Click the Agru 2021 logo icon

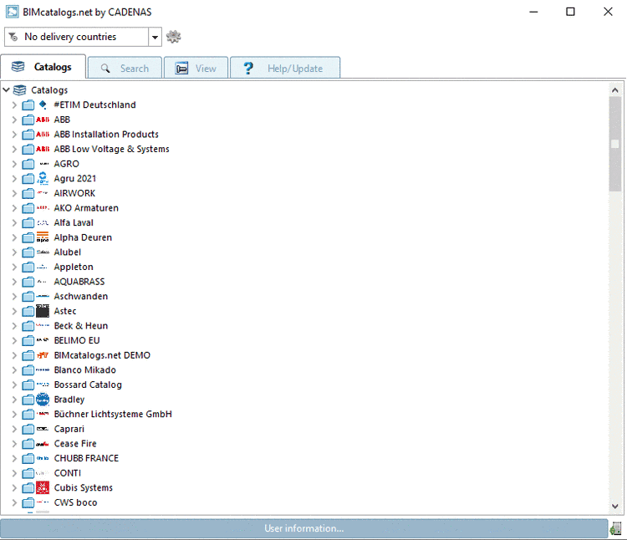click(43, 178)
